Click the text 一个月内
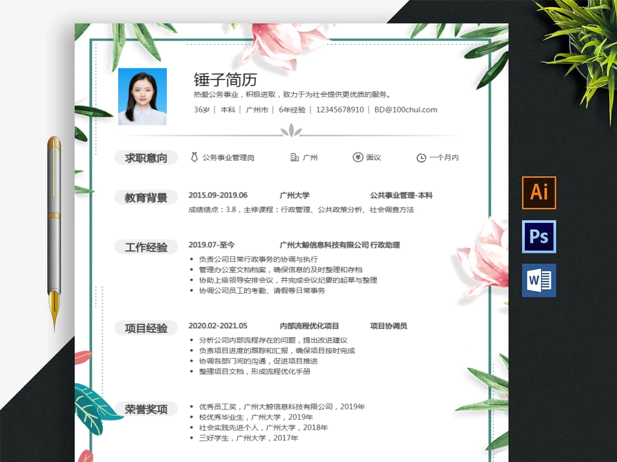 click(444, 157)
